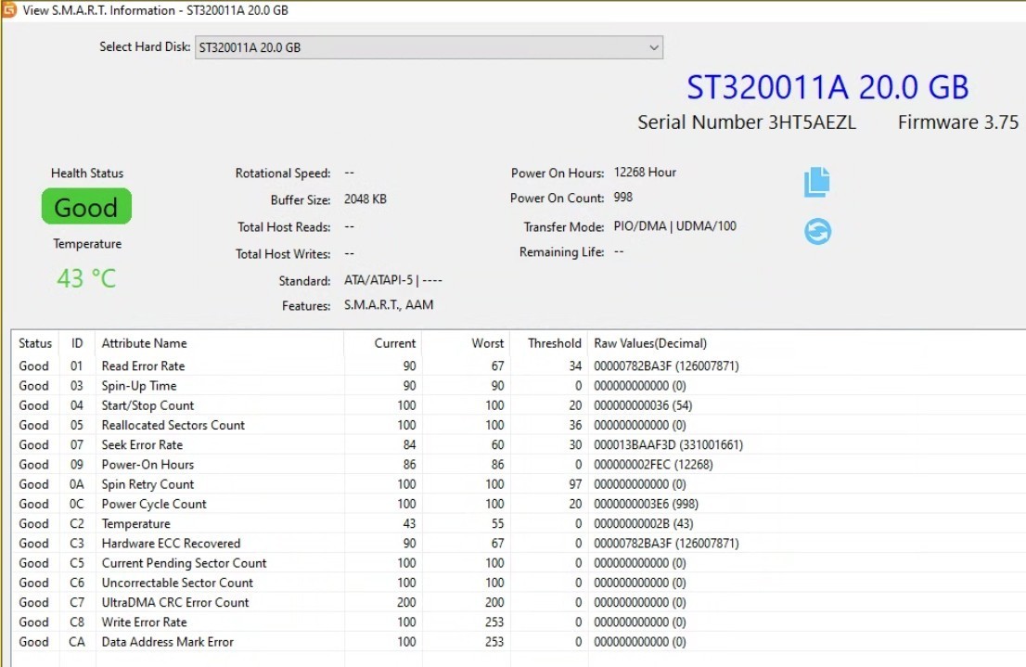Select the PIO/DMA | UDMA/100 transfer mode value
Image resolution: width=1026 pixels, height=667 pixels.
(x=674, y=225)
